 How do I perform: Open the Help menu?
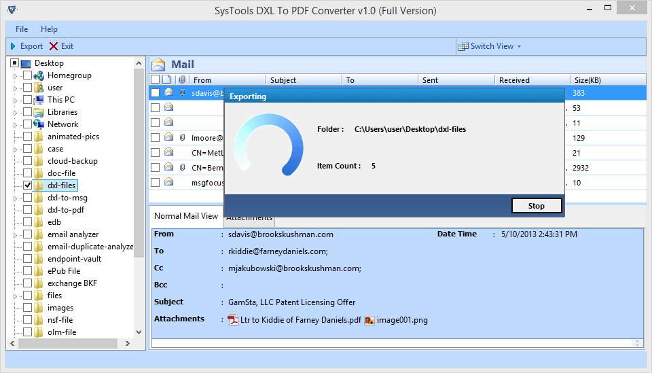49,29
